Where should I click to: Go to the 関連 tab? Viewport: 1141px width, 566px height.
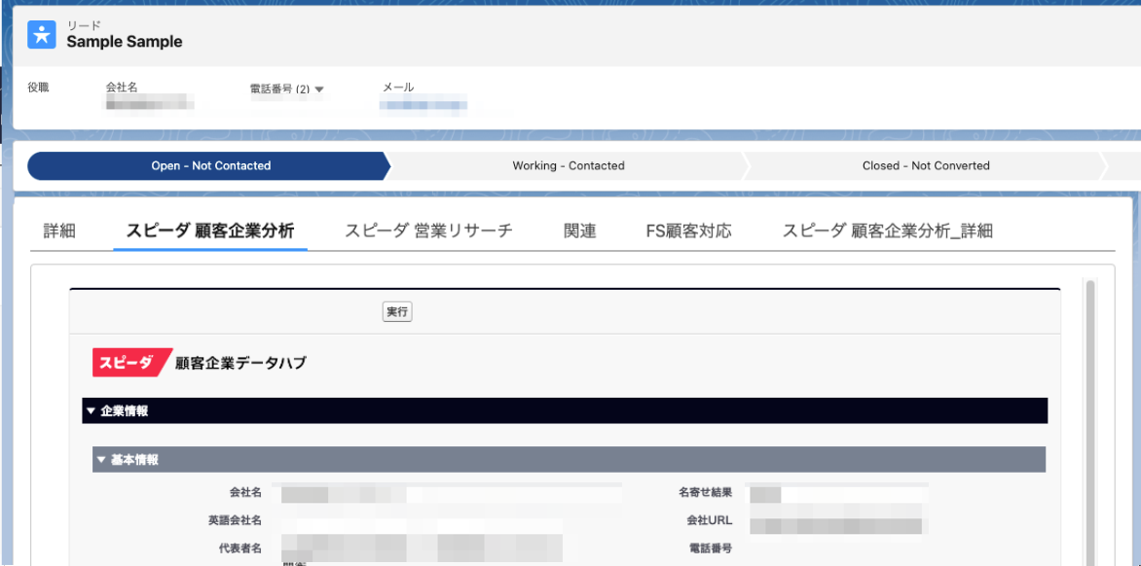[579, 231]
